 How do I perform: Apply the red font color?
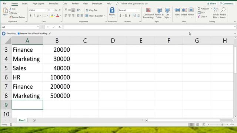58,16
